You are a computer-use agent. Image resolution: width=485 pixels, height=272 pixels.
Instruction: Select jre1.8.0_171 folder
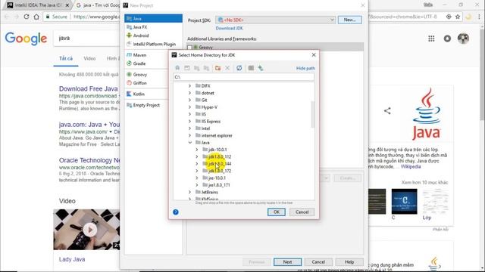(x=219, y=185)
